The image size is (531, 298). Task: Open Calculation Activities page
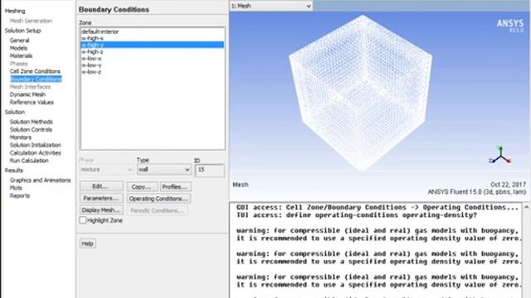coord(35,152)
